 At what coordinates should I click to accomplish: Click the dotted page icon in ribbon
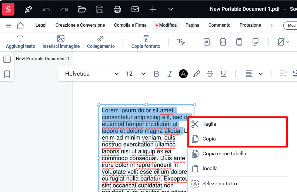223,42
